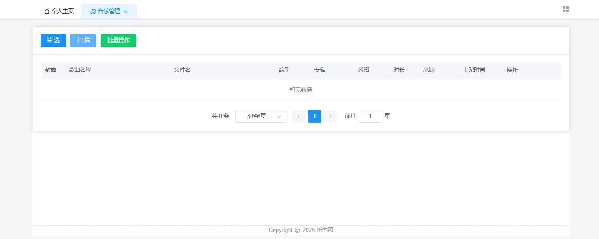The image size is (599, 239).
Task: Open the grid menu icon at top right
Action: point(566,9)
